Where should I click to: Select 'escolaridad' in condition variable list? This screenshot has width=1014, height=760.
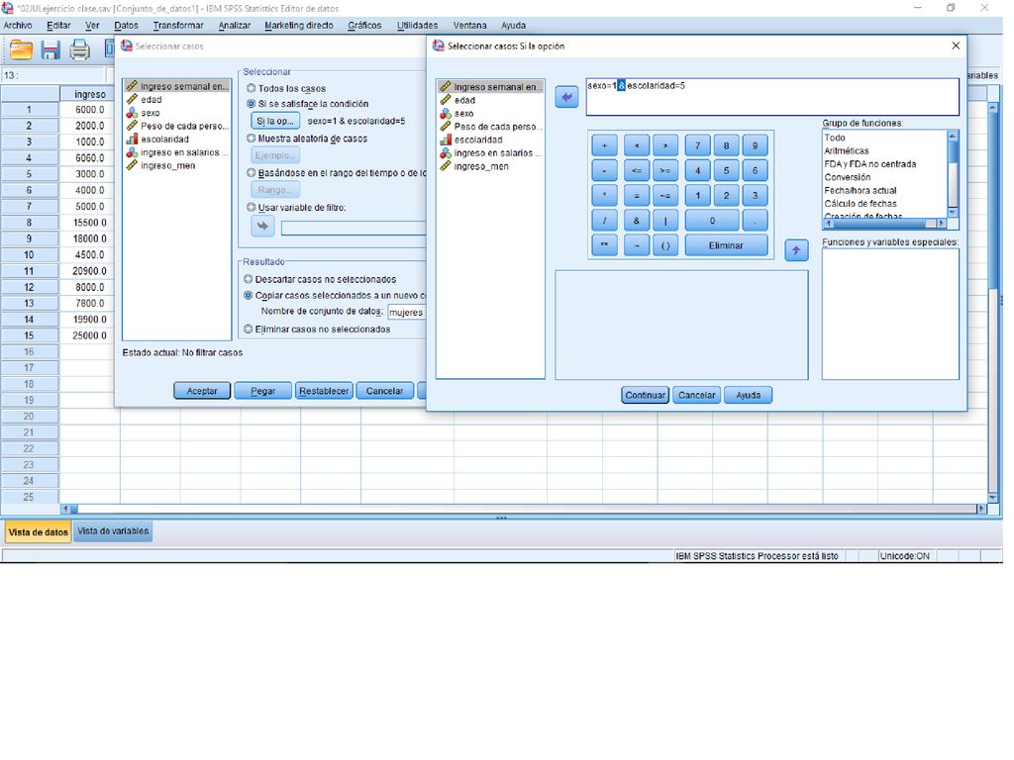pos(478,140)
